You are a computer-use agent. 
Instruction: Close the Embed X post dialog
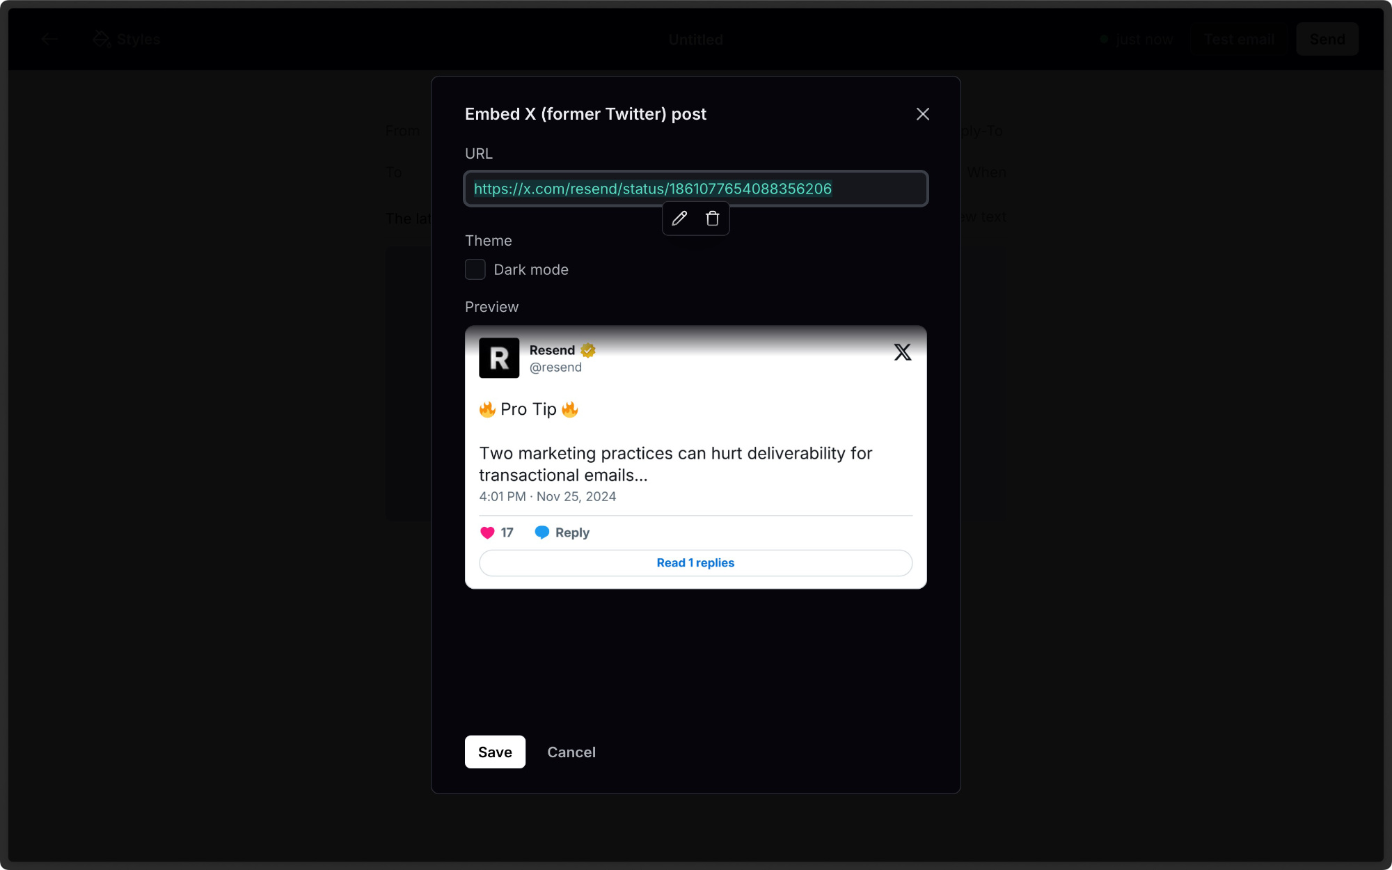click(923, 114)
